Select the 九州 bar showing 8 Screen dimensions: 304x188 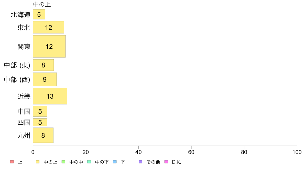point(43,135)
